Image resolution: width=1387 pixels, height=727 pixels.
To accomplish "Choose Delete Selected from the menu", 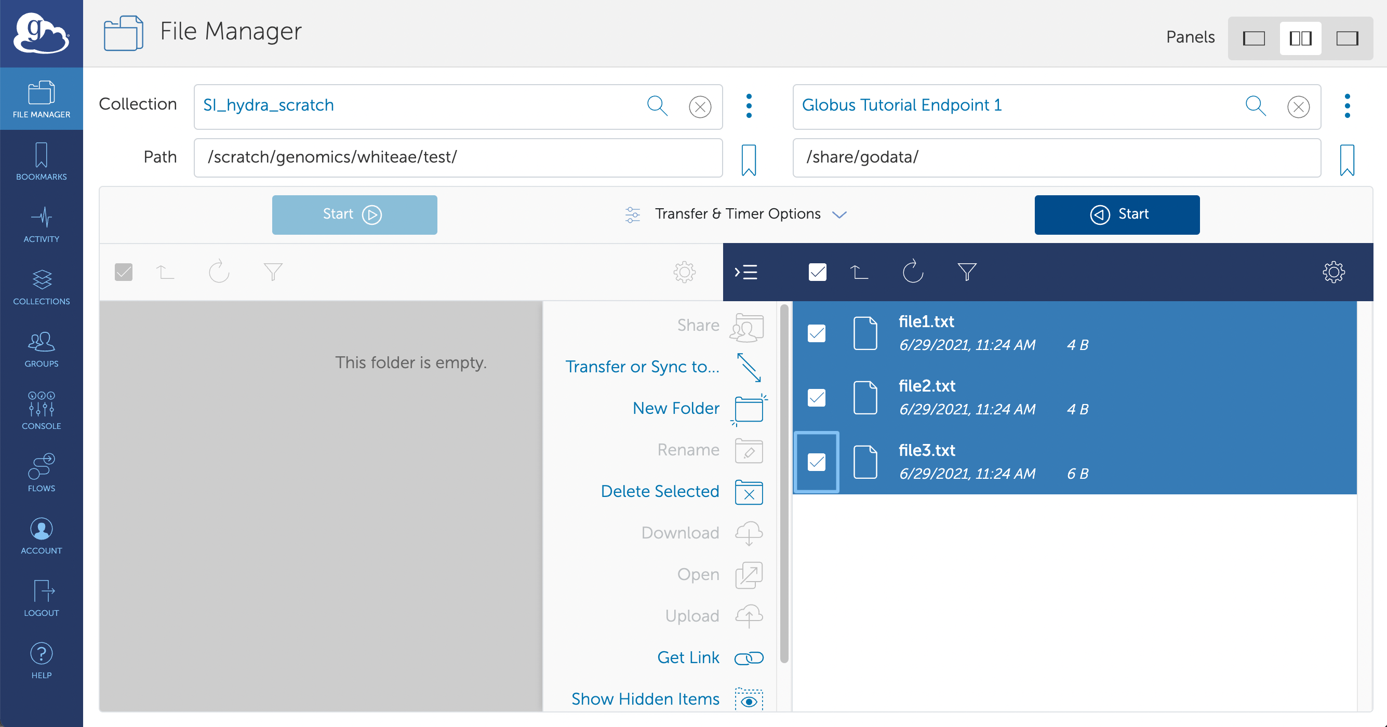I will [x=660, y=491].
